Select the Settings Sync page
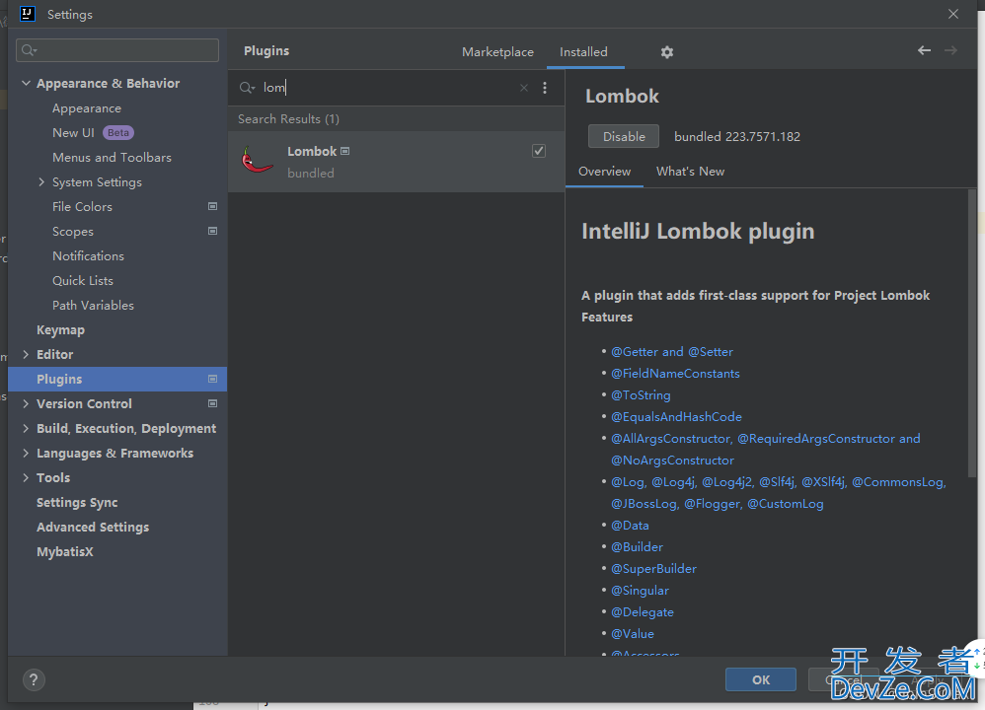Image resolution: width=985 pixels, height=710 pixels. pos(77,502)
